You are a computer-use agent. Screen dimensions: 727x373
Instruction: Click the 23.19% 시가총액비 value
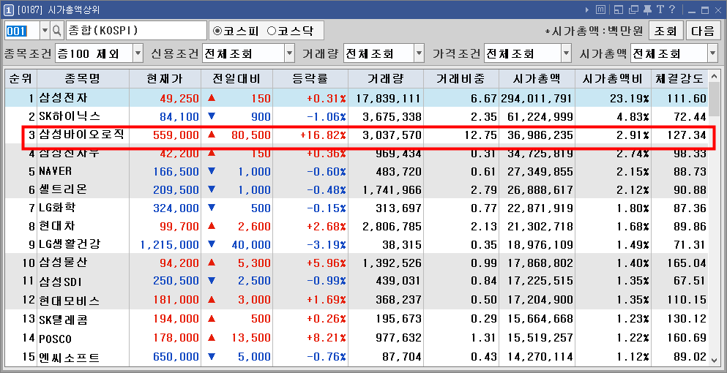point(629,98)
